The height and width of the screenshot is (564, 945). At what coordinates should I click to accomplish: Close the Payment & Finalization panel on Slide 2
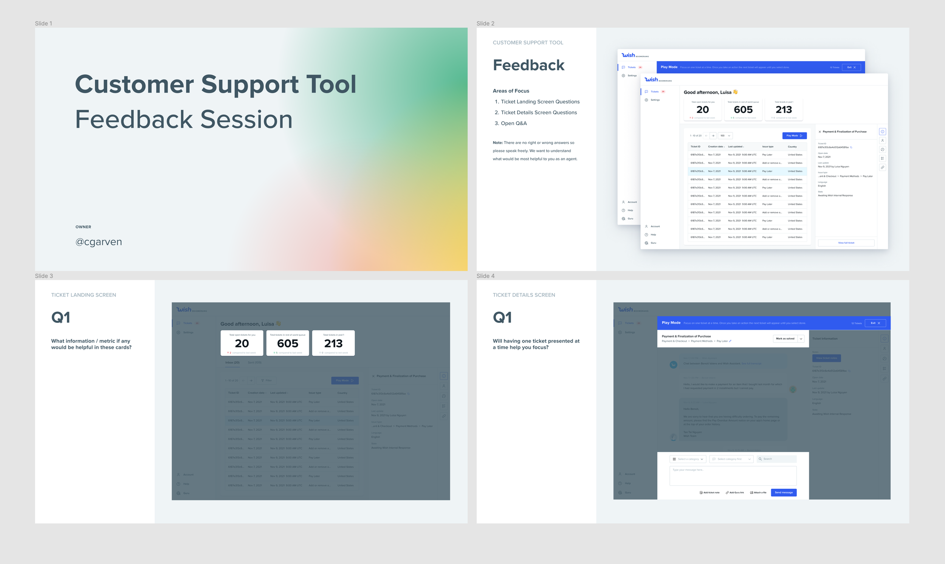[820, 132]
